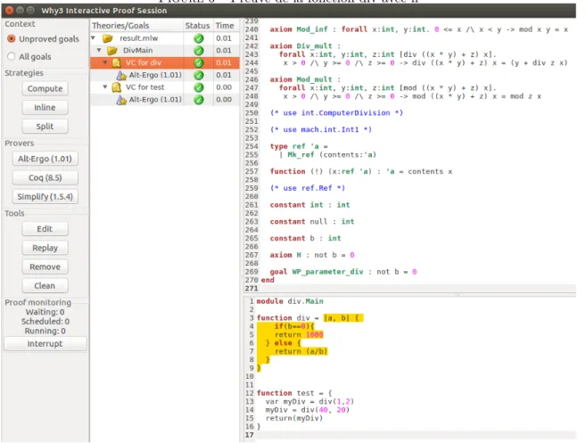Click the green check of Alt-Ergo 0.01 row
Viewport: 586px width, 443px height.
[199, 75]
